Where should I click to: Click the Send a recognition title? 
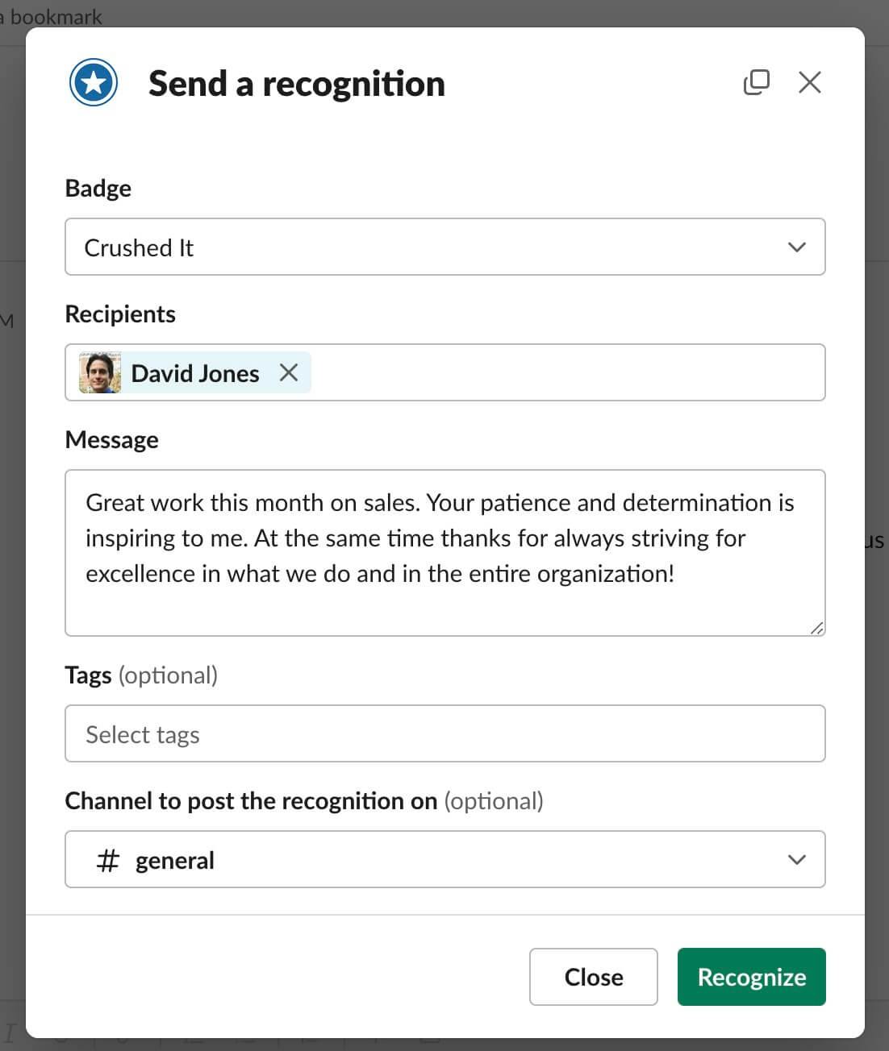tap(297, 84)
